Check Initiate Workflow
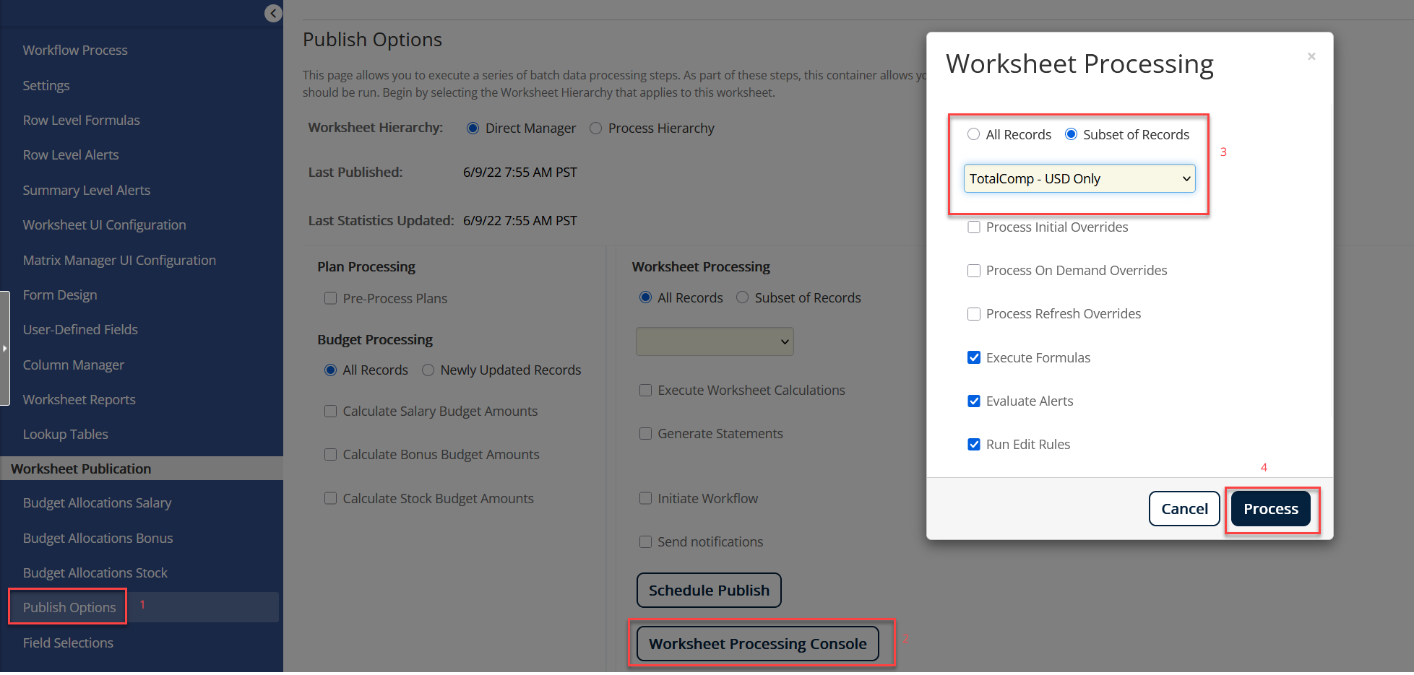 pos(645,498)
